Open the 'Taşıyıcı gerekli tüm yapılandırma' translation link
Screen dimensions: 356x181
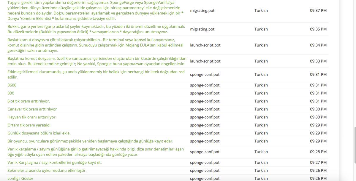click(x=96, y=10)
